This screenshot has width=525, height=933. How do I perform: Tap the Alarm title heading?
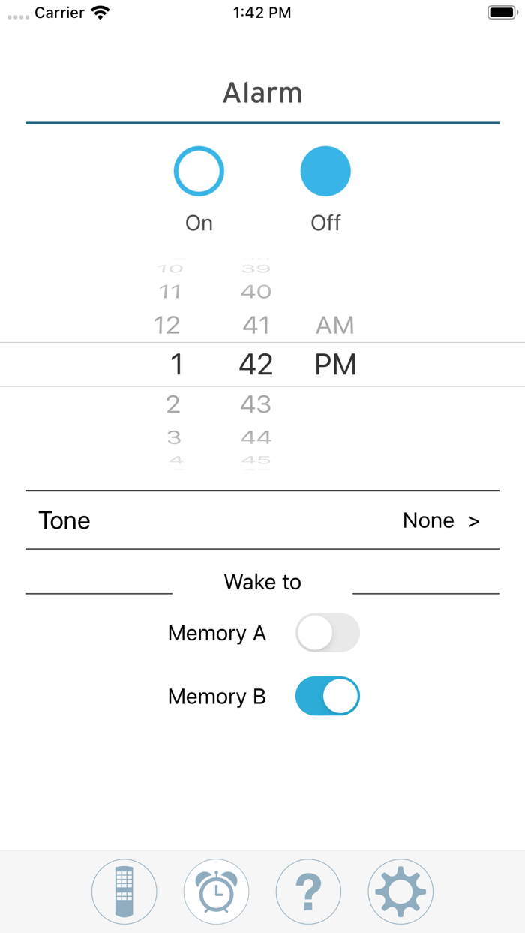(262, 93)
